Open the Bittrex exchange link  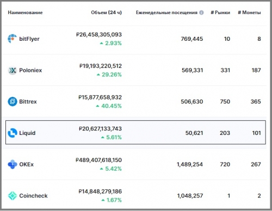click(x=28, y=102)
